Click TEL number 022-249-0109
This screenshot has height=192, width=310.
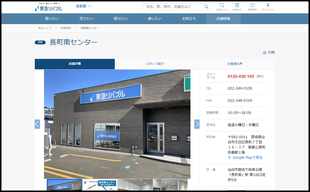click(x=240, y=88)
